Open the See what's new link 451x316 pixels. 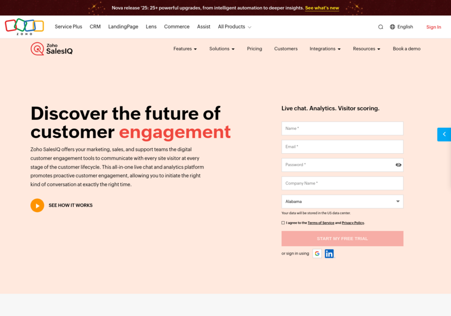pyautogui.click(x=322, y=8)
